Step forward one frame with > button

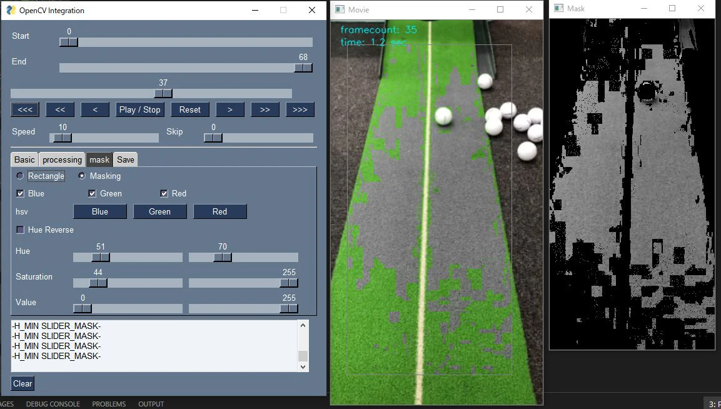coord(230,109)
